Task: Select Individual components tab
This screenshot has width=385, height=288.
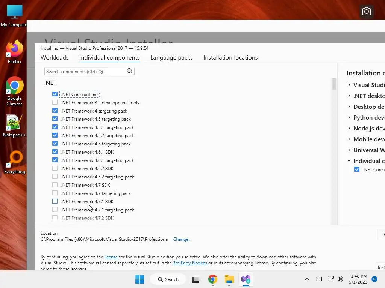Action: click(109, 57)
